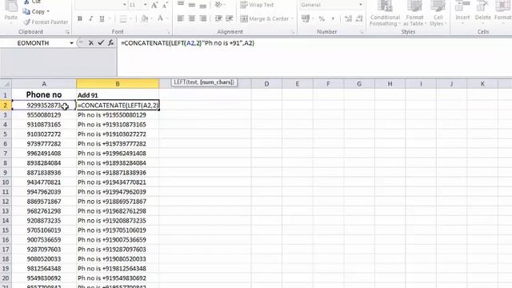Align text to the bottom
Screen dimensions: 512x288
(202, 5)
